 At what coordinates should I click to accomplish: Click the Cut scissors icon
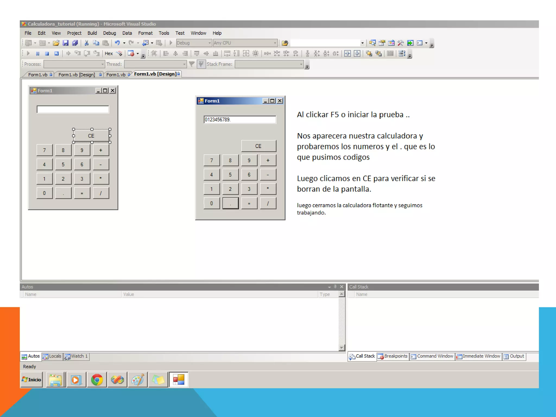click(87, 43)
